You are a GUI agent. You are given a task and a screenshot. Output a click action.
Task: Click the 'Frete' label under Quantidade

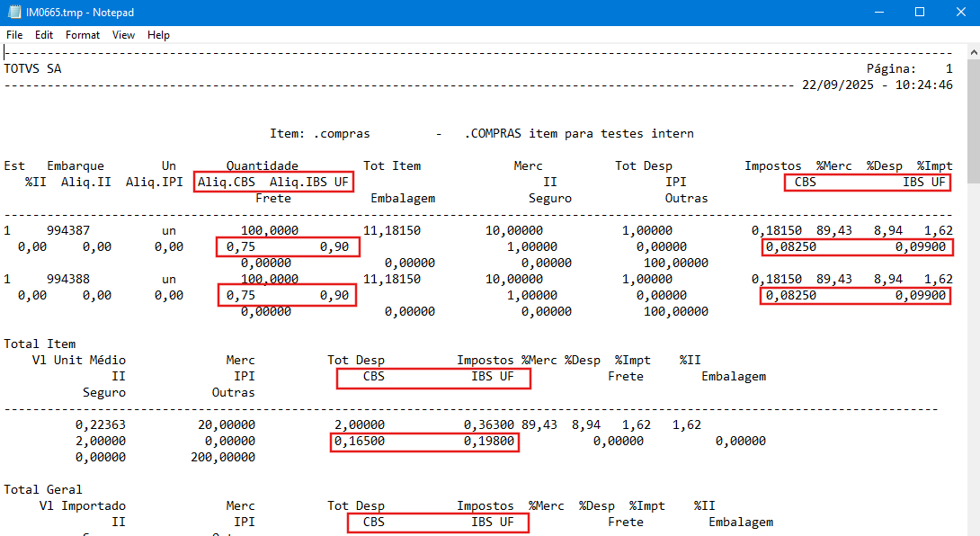tap(273, 198)
